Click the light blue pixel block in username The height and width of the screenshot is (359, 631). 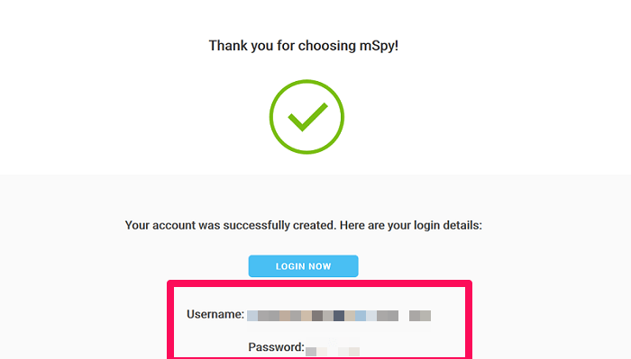coord(361,316)
